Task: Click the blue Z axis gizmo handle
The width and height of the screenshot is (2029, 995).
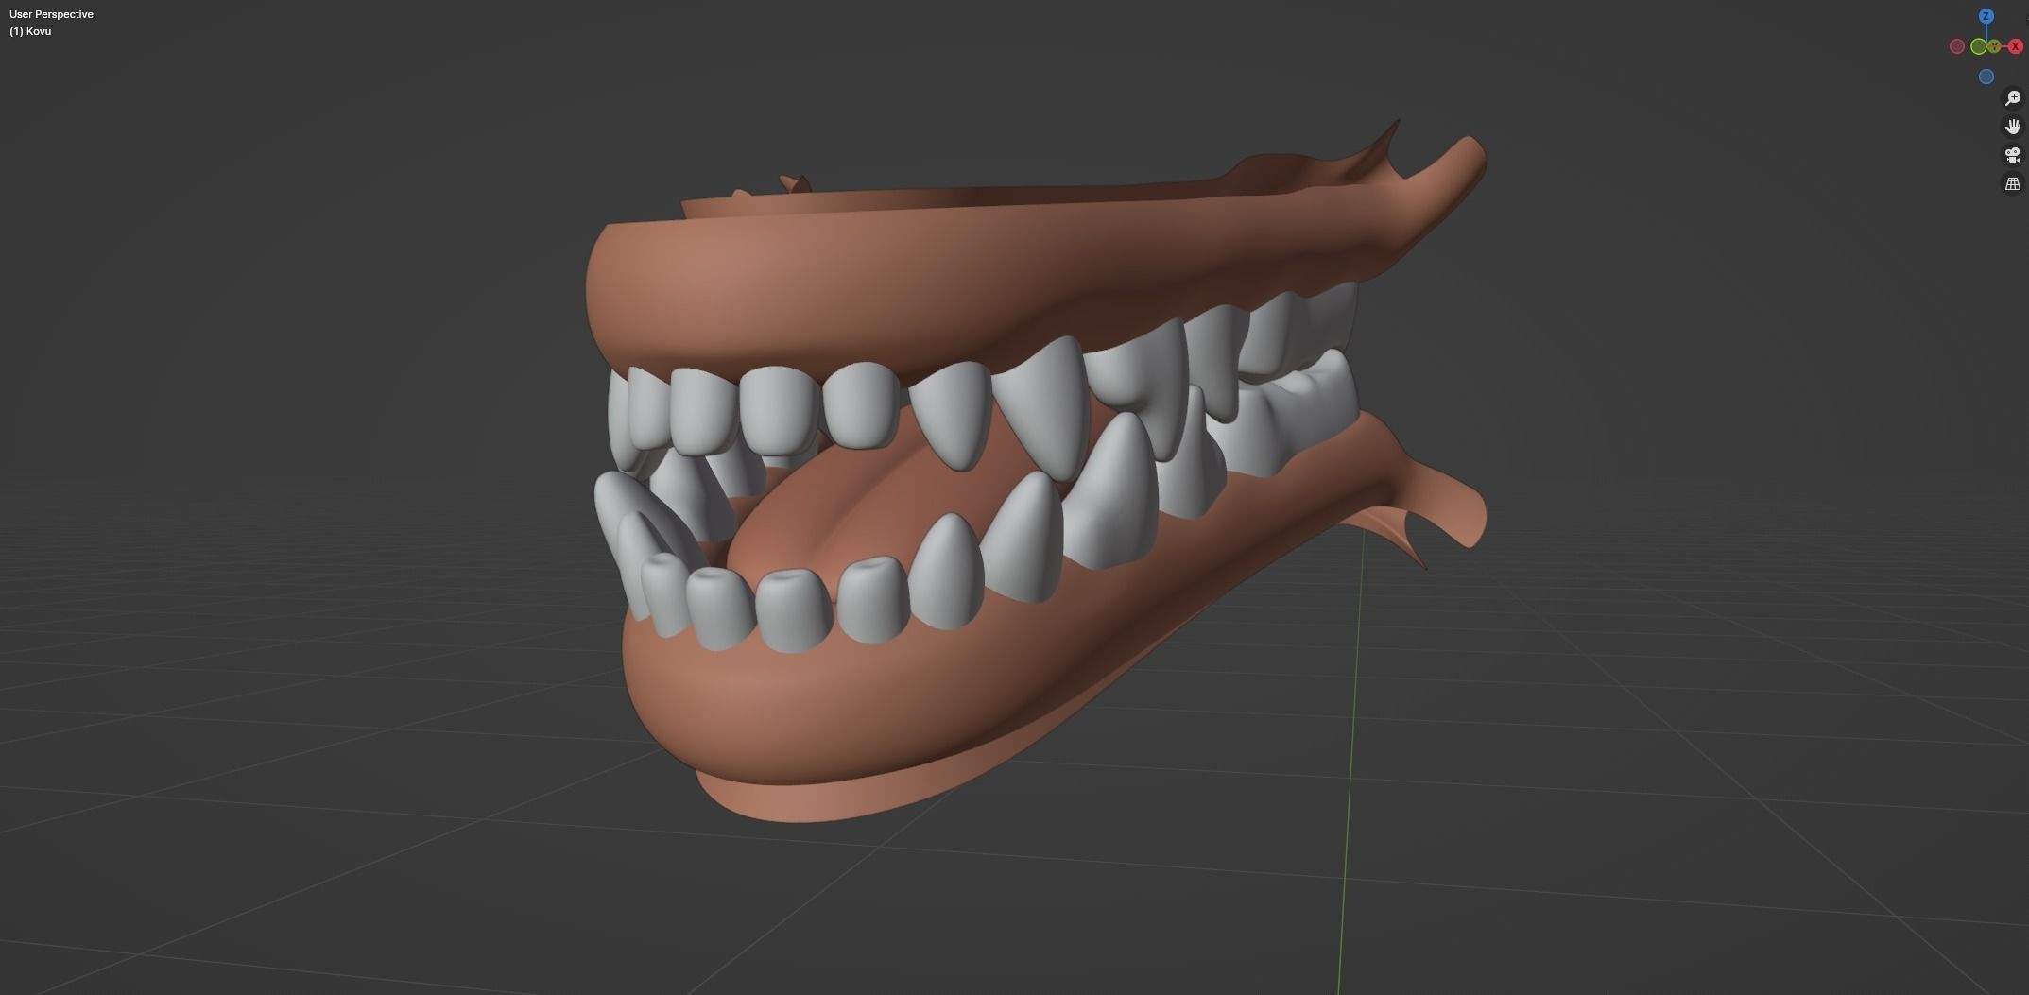Action: (x=1986, y=16)
